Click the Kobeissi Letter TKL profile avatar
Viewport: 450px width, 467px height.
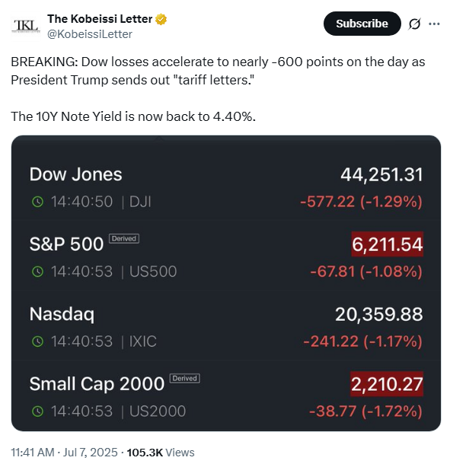pyautogui.click(x=26, y=27)
